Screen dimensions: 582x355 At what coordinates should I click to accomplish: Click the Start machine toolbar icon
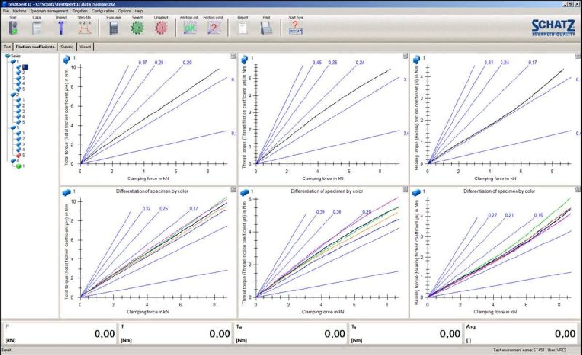click(13, 28)
